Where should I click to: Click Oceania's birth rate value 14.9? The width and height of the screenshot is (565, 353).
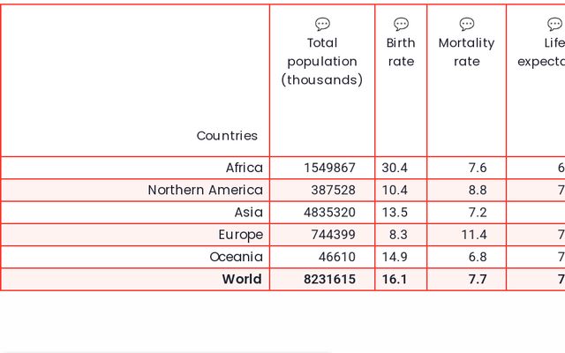point(395,257)
